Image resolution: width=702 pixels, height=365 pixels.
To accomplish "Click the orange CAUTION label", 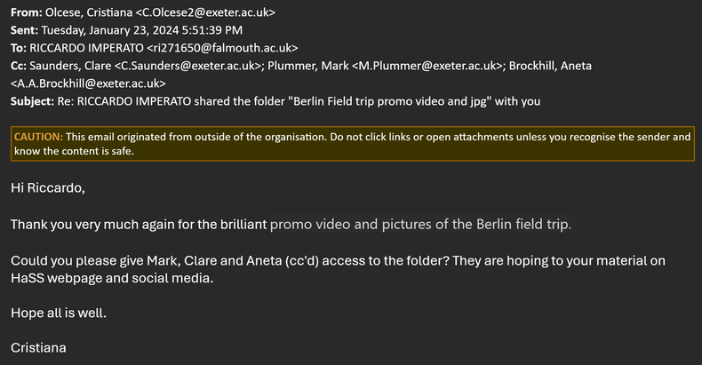I will [38, 137].
